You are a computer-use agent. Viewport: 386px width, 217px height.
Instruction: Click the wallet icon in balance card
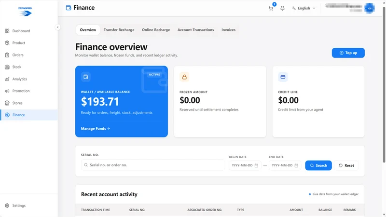86,77
